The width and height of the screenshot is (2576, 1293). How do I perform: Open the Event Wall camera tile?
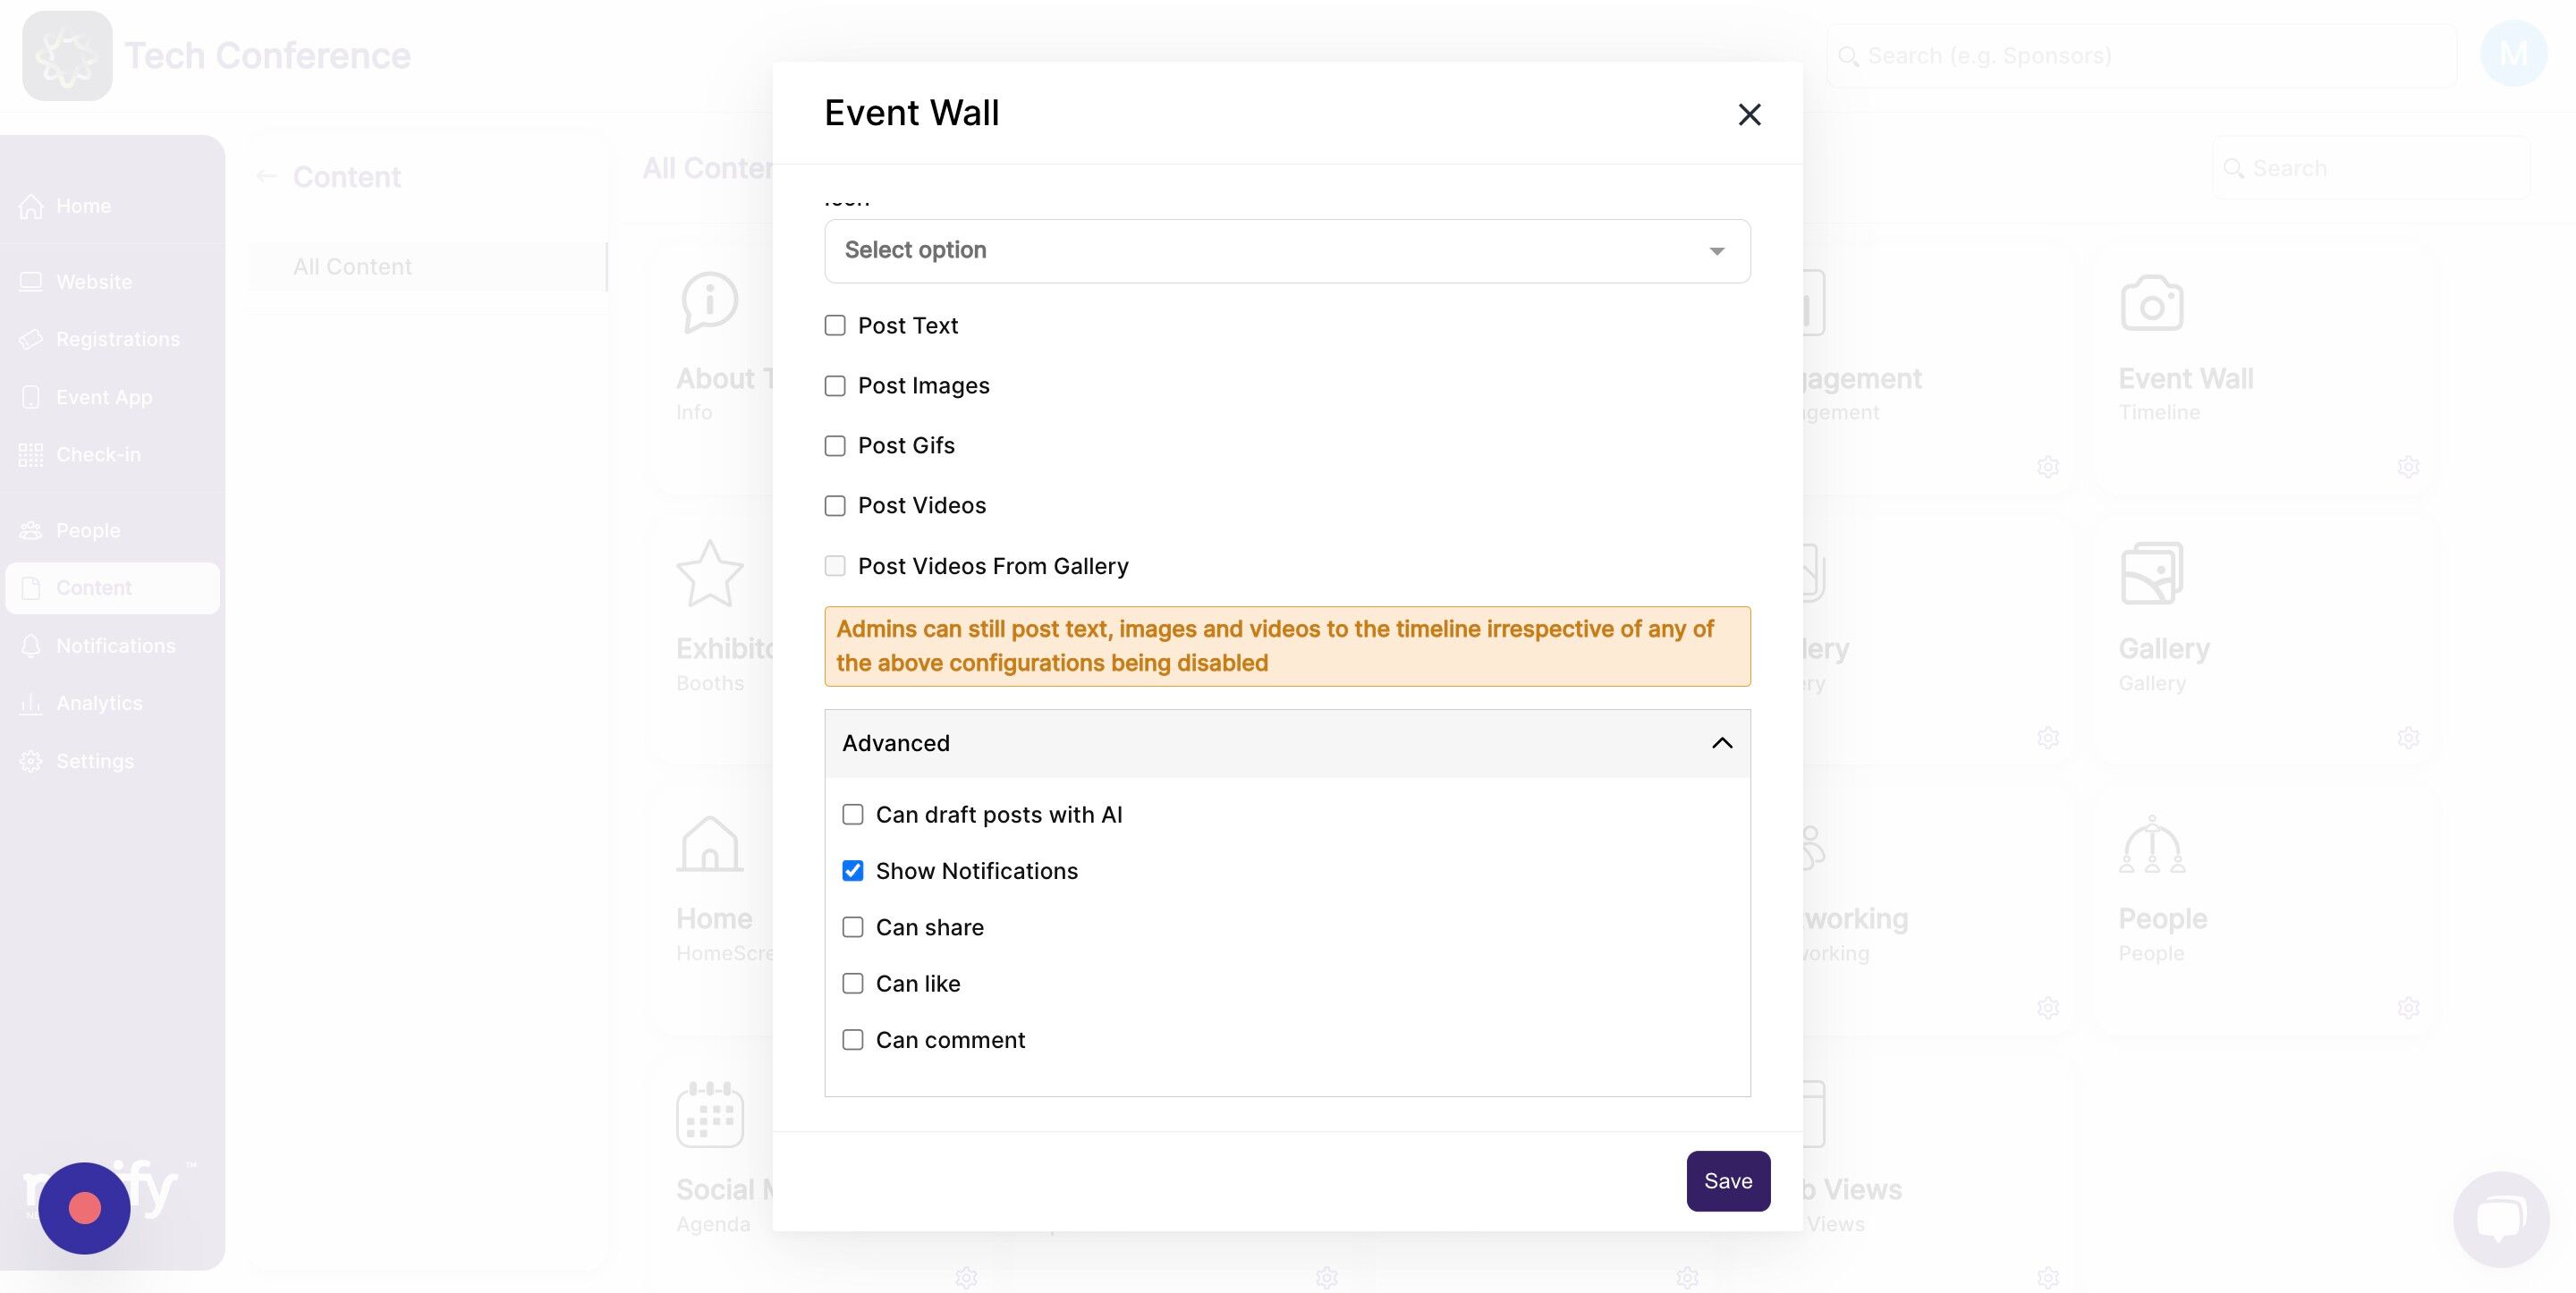tap(2151, 304)
